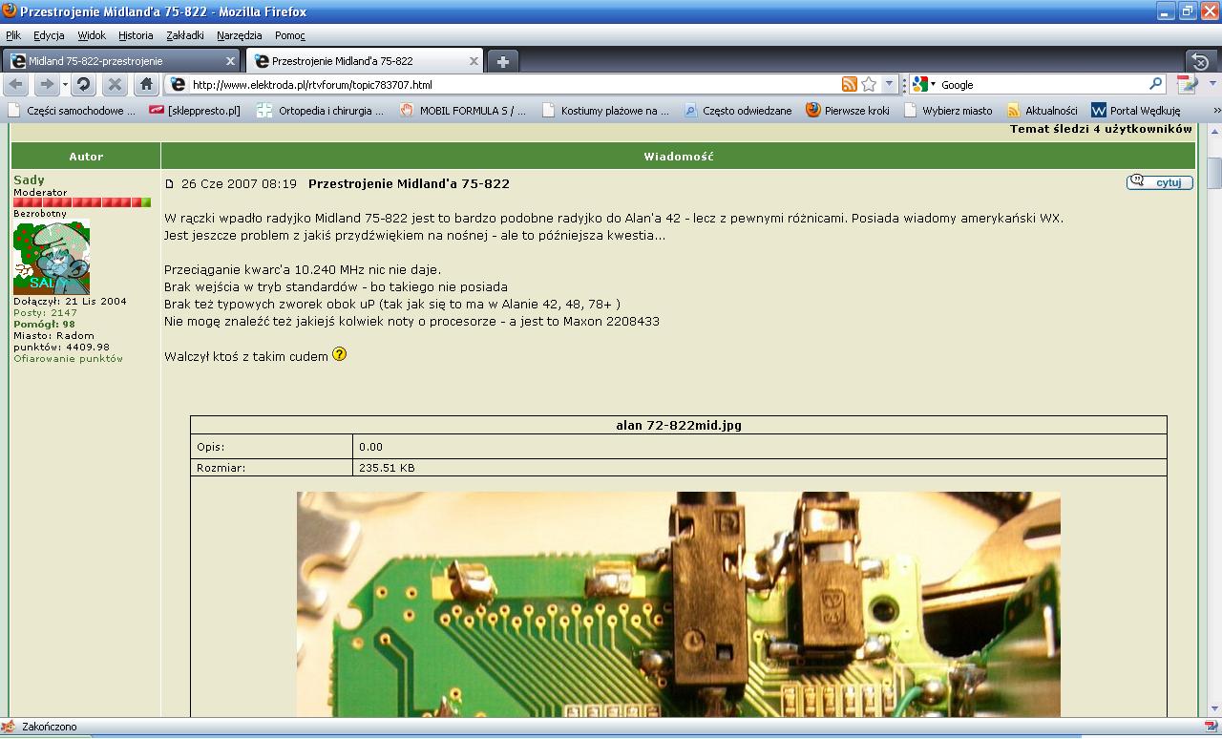The width and height of the screenshot is (1222, 739).
Task: Click the 'Autor' column header
Action: point(86,157)
